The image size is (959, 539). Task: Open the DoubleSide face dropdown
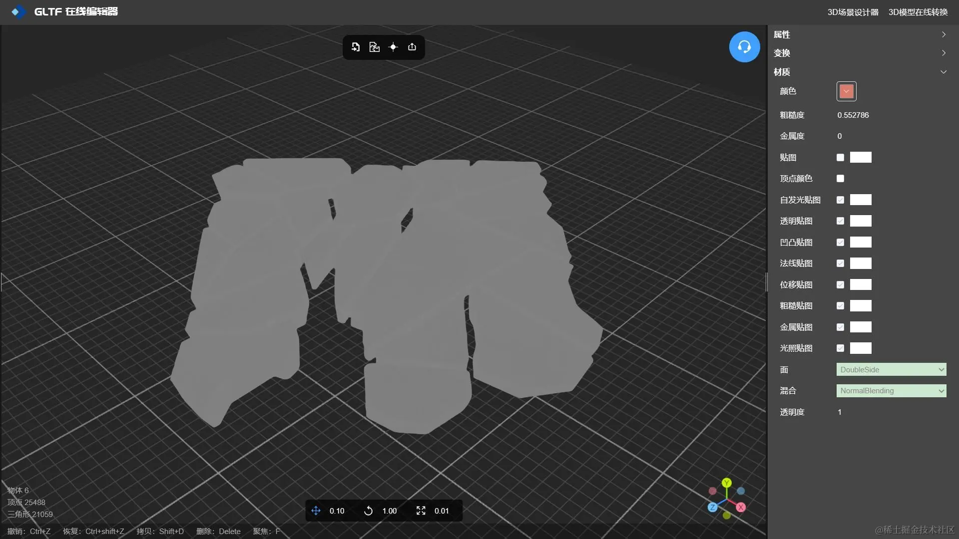tap(891, 370)
